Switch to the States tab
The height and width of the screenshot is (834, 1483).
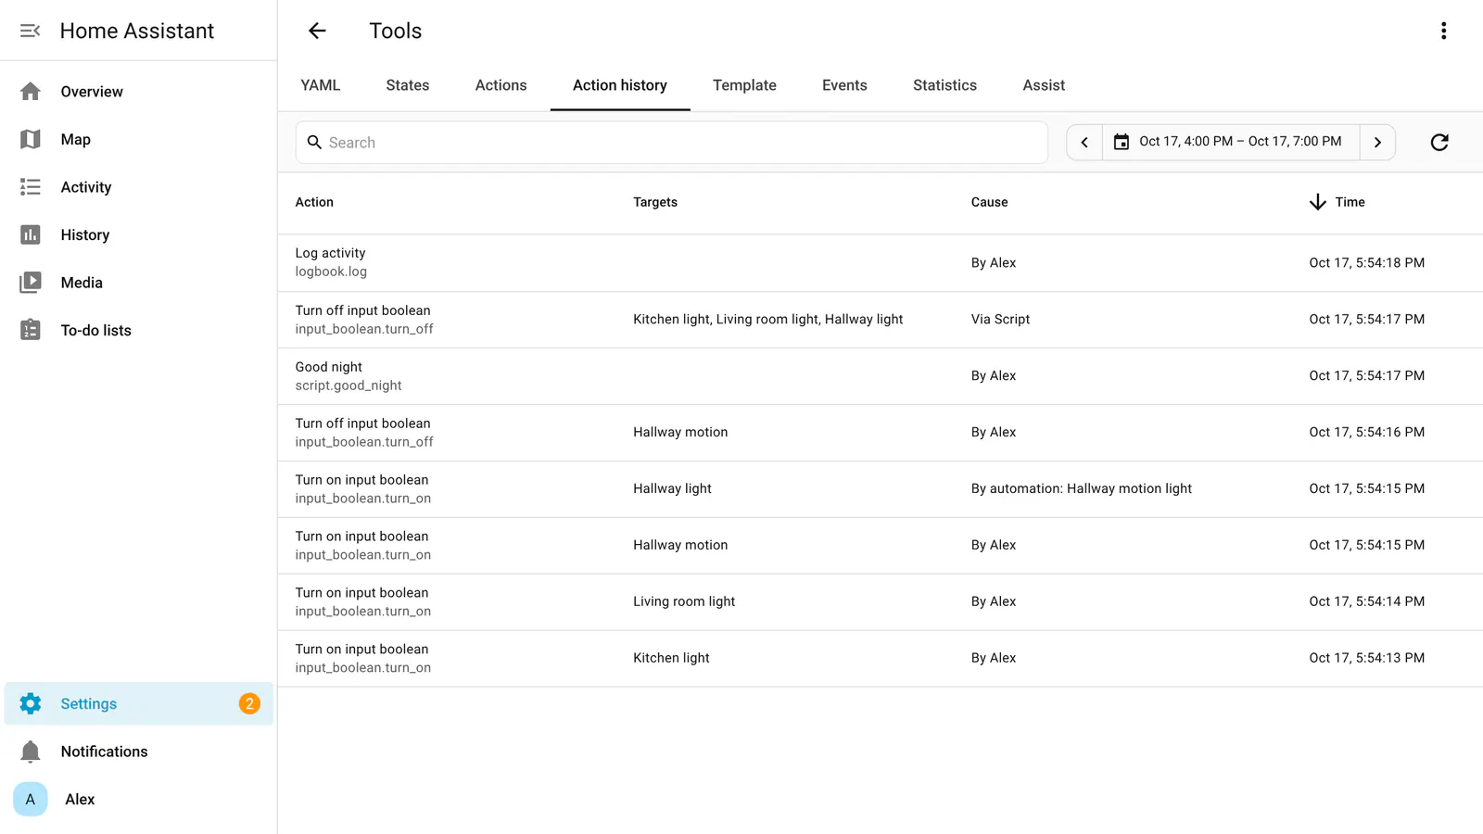point(408,85)
